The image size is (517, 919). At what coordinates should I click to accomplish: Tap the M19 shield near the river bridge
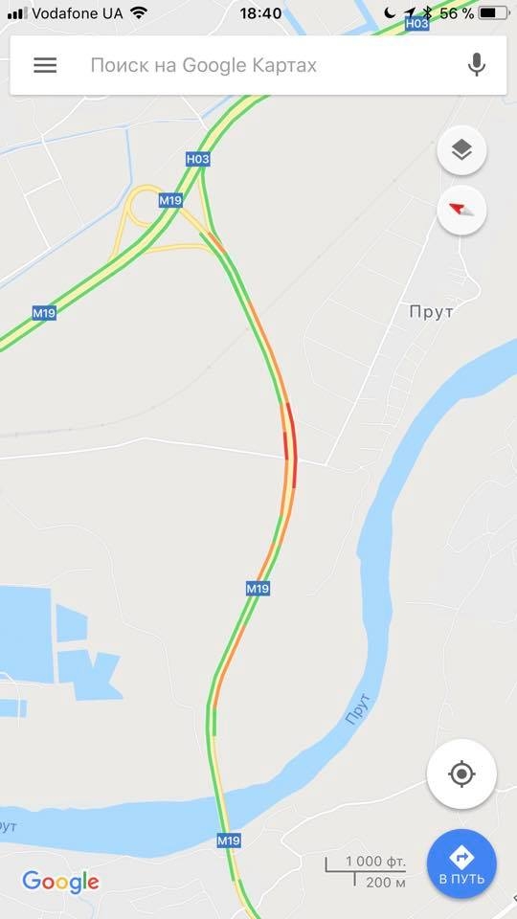tap(229, 841)
